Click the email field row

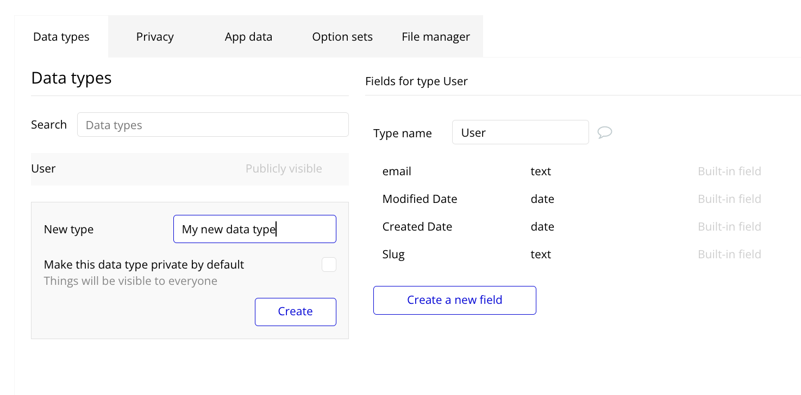pyautogui.click(x=397, y=171)
